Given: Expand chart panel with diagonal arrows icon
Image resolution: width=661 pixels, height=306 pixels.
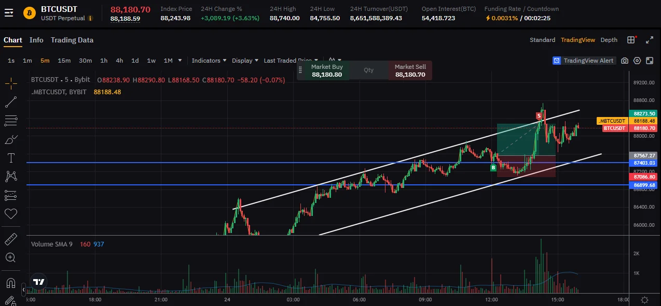Looking at the screenshot, I should tap(650, 40).
